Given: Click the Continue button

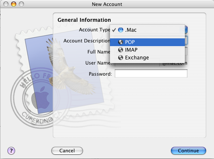Looking at the screenshot, I should pyautogui.click(x=188, y=151).
